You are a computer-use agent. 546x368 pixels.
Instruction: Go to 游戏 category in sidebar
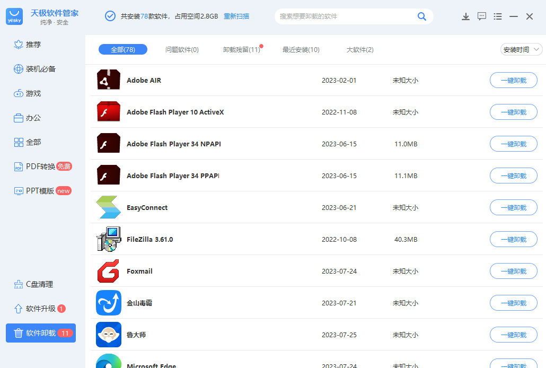(28, 93)
